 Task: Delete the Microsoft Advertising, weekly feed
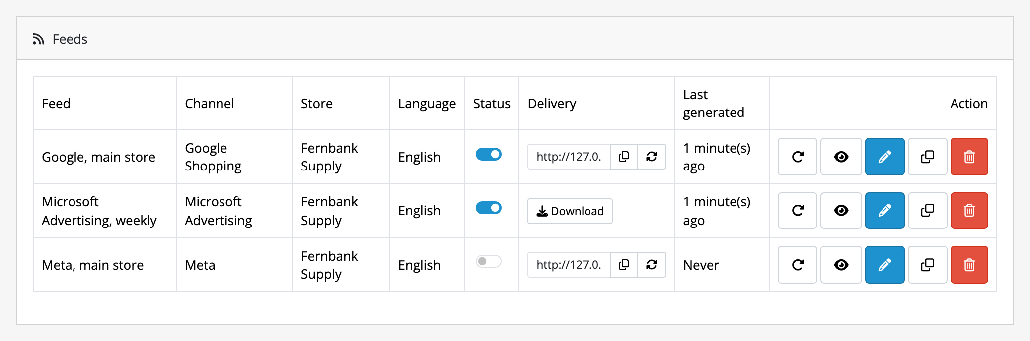pyautogui.click(x=969, y=211)
